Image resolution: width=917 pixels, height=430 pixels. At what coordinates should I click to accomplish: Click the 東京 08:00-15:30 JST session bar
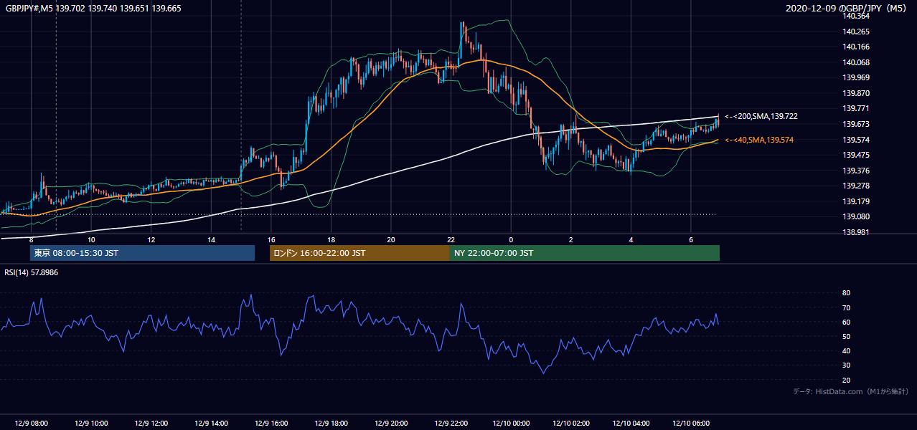(142, 253)
